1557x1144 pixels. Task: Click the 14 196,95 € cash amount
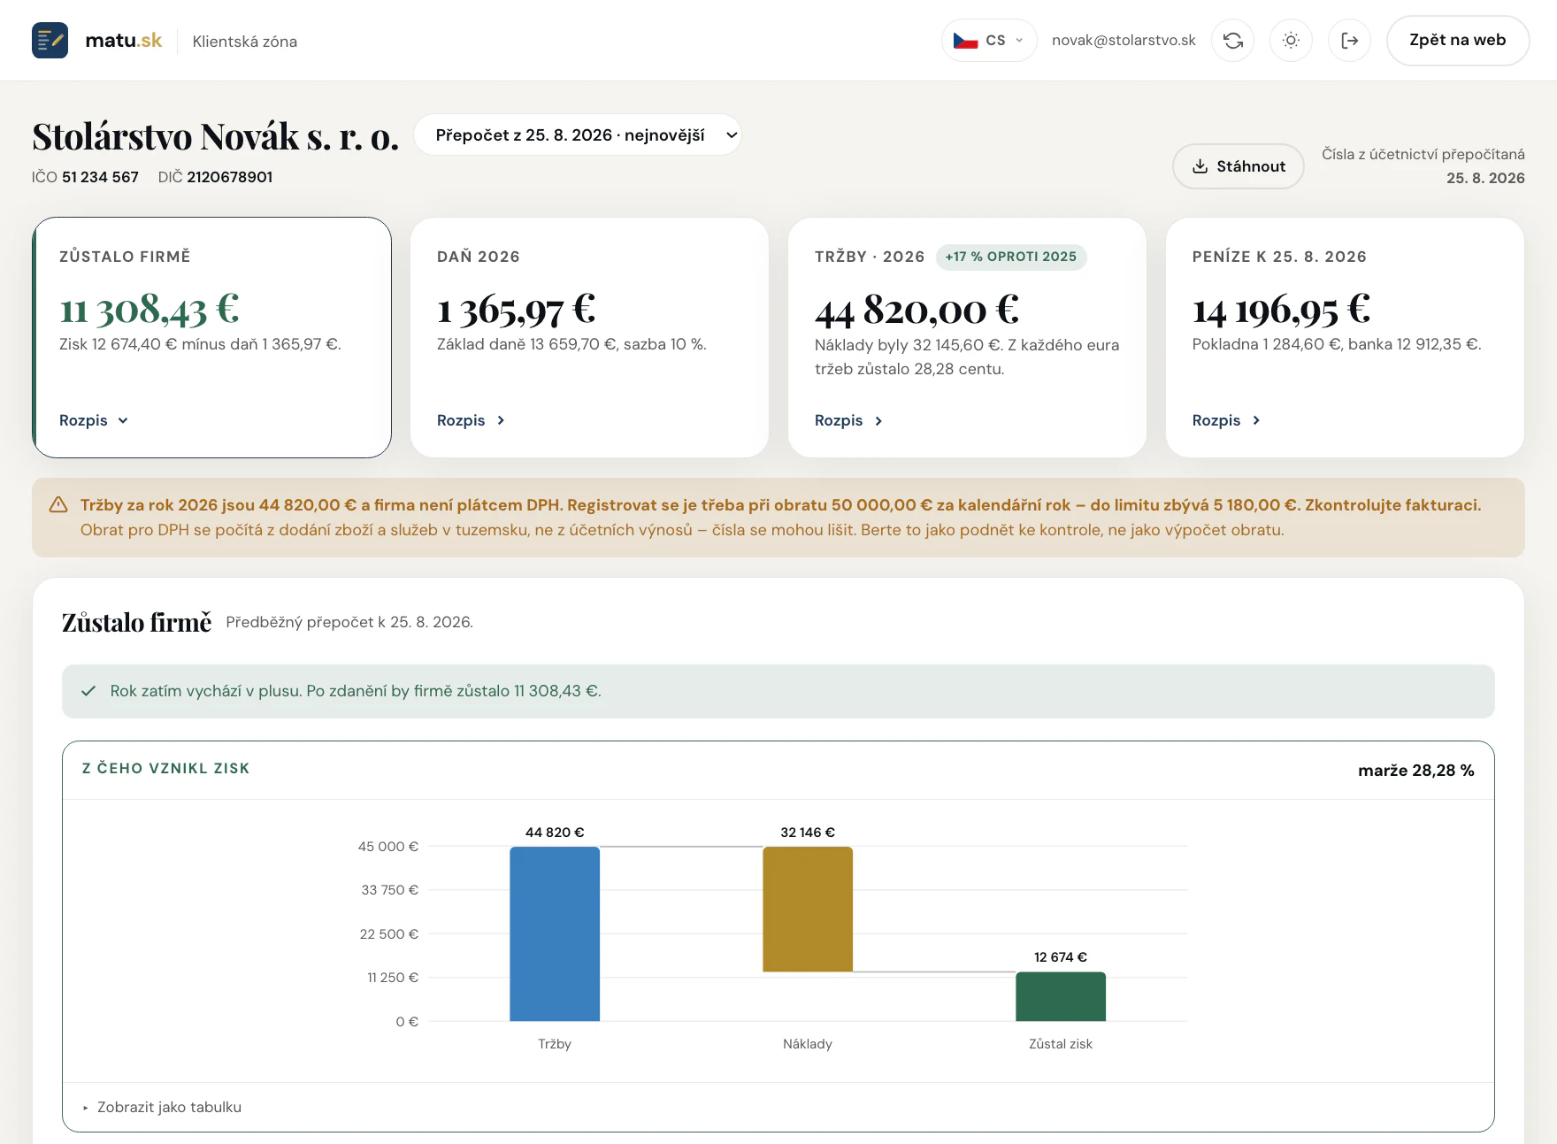tap(1282, 310)
